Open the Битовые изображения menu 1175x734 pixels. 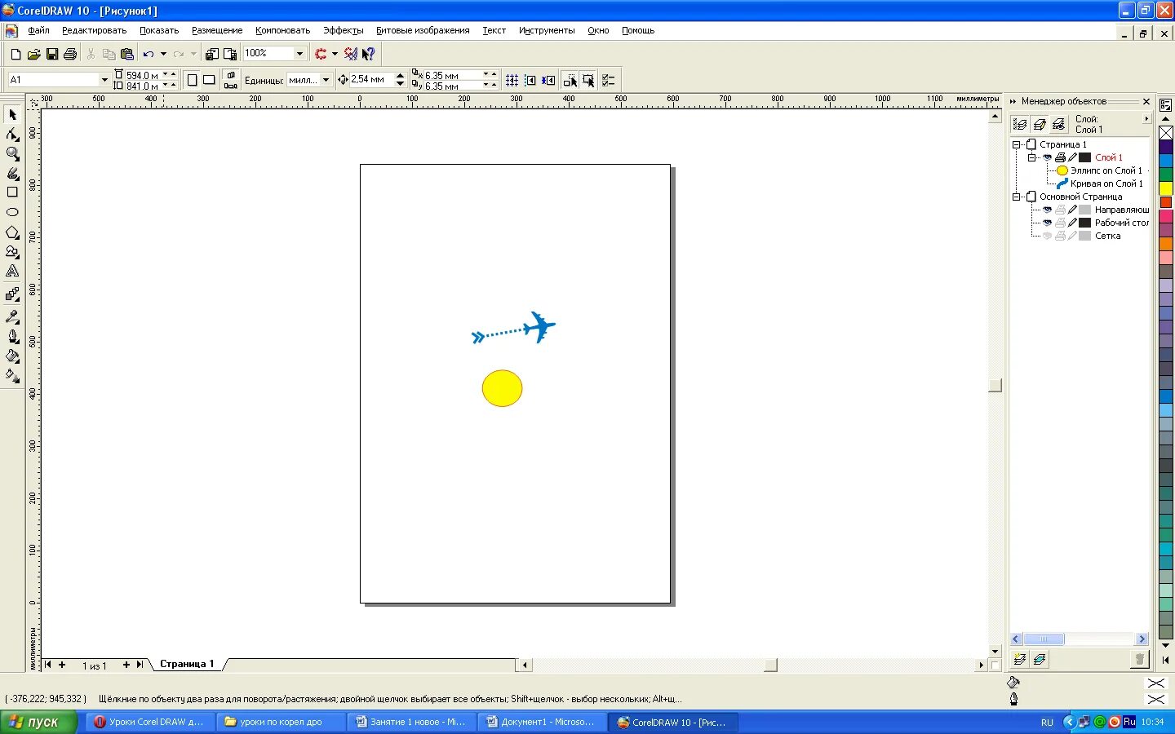[423, 30]
